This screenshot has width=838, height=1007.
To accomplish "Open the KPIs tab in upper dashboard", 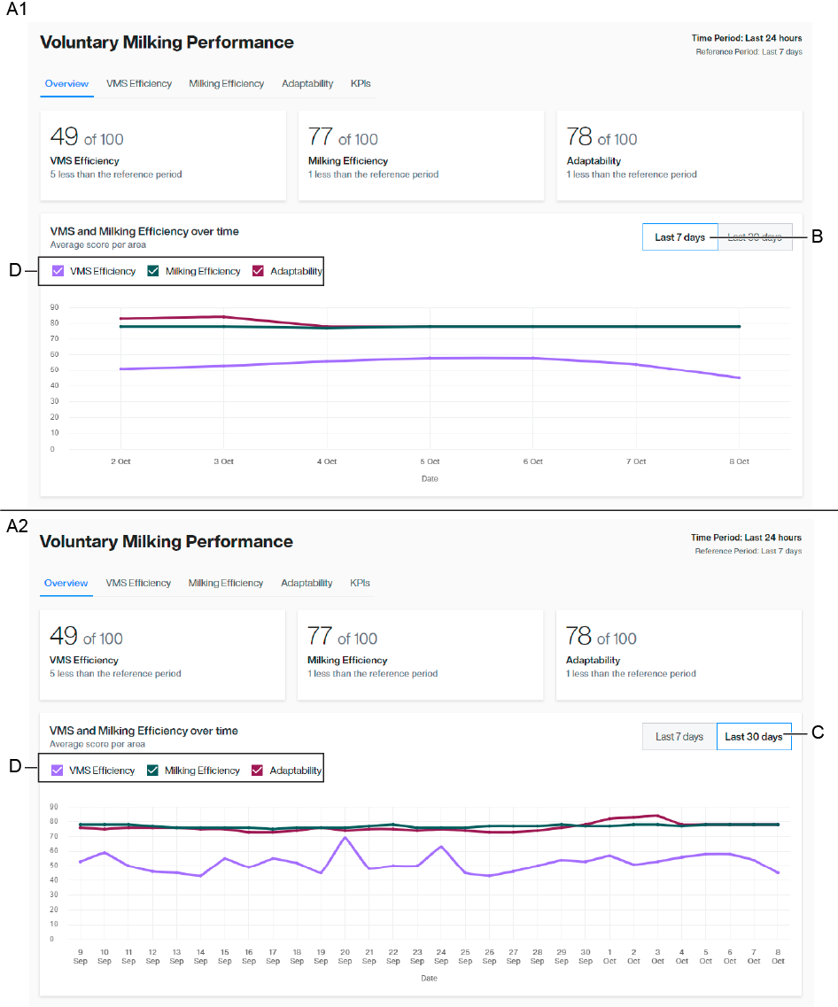I will (361, 83).
